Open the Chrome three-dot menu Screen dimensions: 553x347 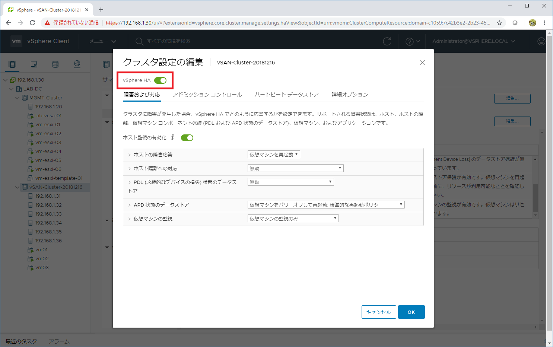544,23
